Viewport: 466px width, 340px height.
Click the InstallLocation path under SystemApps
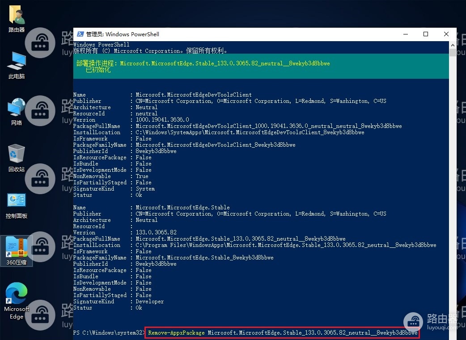(x=250, y=132)
